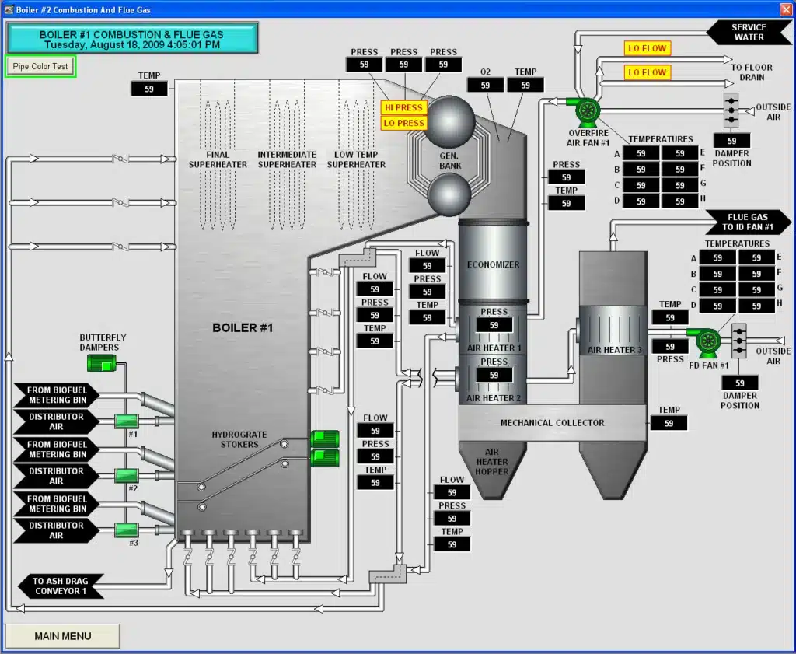Viewport: 796px width, 654px height.
Task: Click the first steam drum PRESS value
Action: click(364, 65)
